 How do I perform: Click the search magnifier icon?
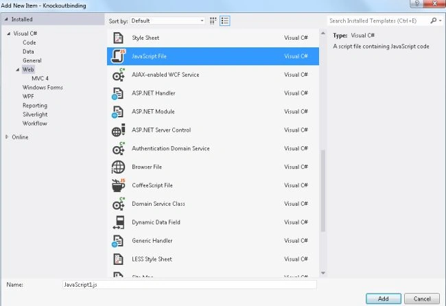(433, 21)
